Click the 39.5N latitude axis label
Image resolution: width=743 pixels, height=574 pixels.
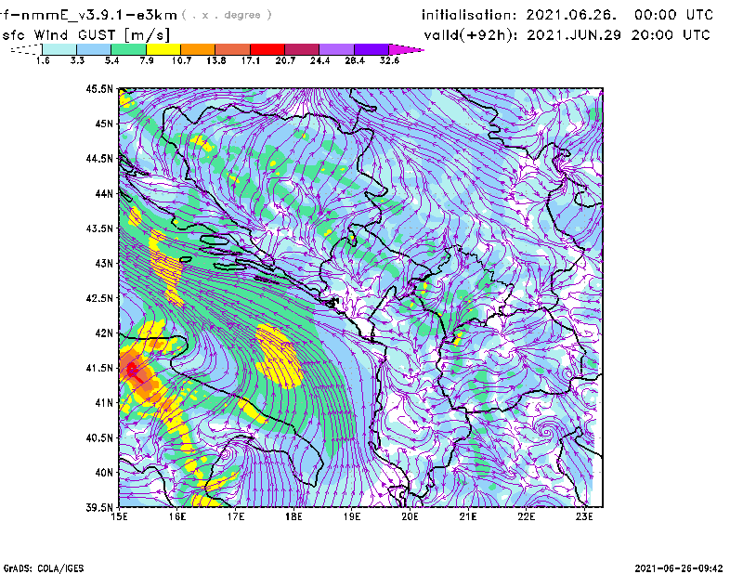click(x=99, y=508)
